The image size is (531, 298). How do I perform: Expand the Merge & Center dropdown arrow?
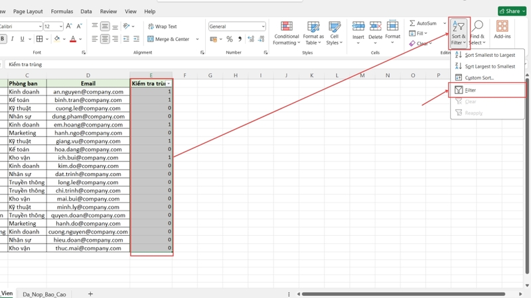[197, 39]
